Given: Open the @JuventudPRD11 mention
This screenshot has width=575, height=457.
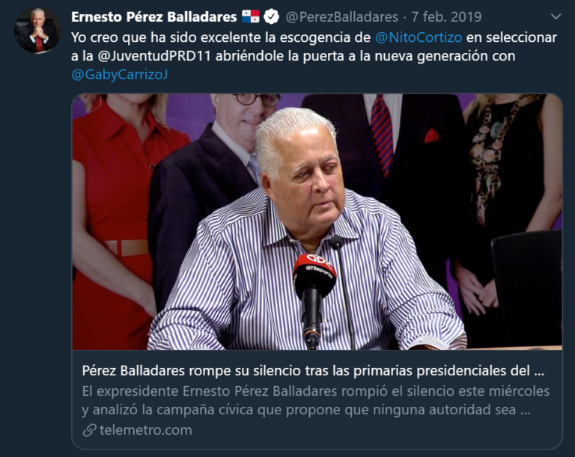Looking at the screenshot, I should tap(154, 56).
